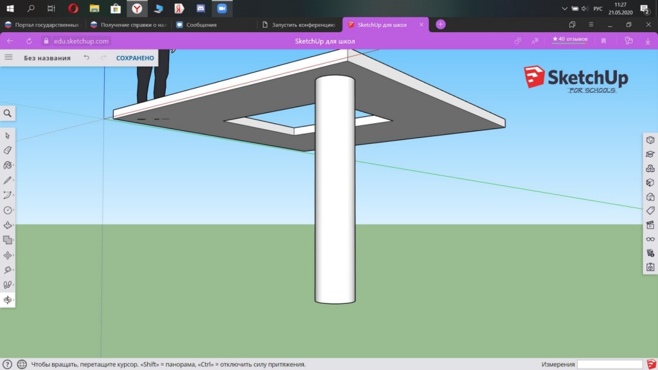Screen dimensions: 658x370
Task: Expand the Line tool flyout
Action: 8,181
